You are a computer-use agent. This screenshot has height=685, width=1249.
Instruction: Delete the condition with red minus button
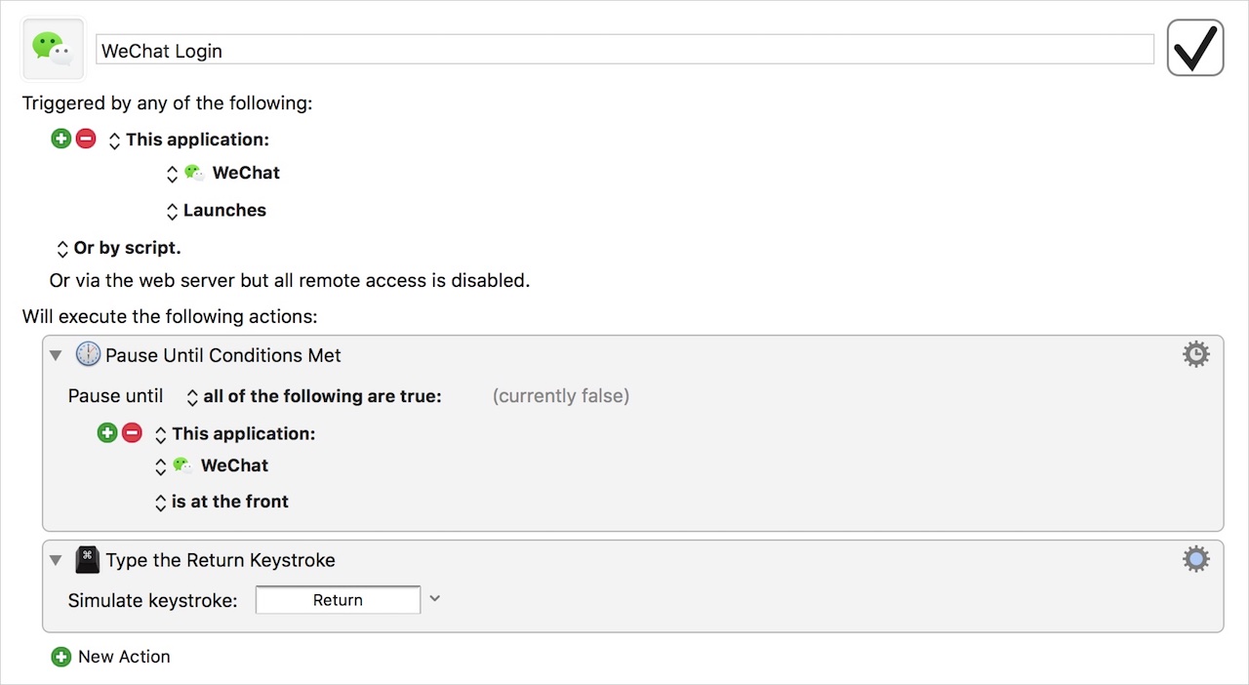coord(132,433)
